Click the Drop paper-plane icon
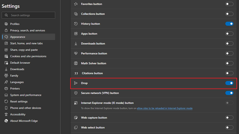 76,83
